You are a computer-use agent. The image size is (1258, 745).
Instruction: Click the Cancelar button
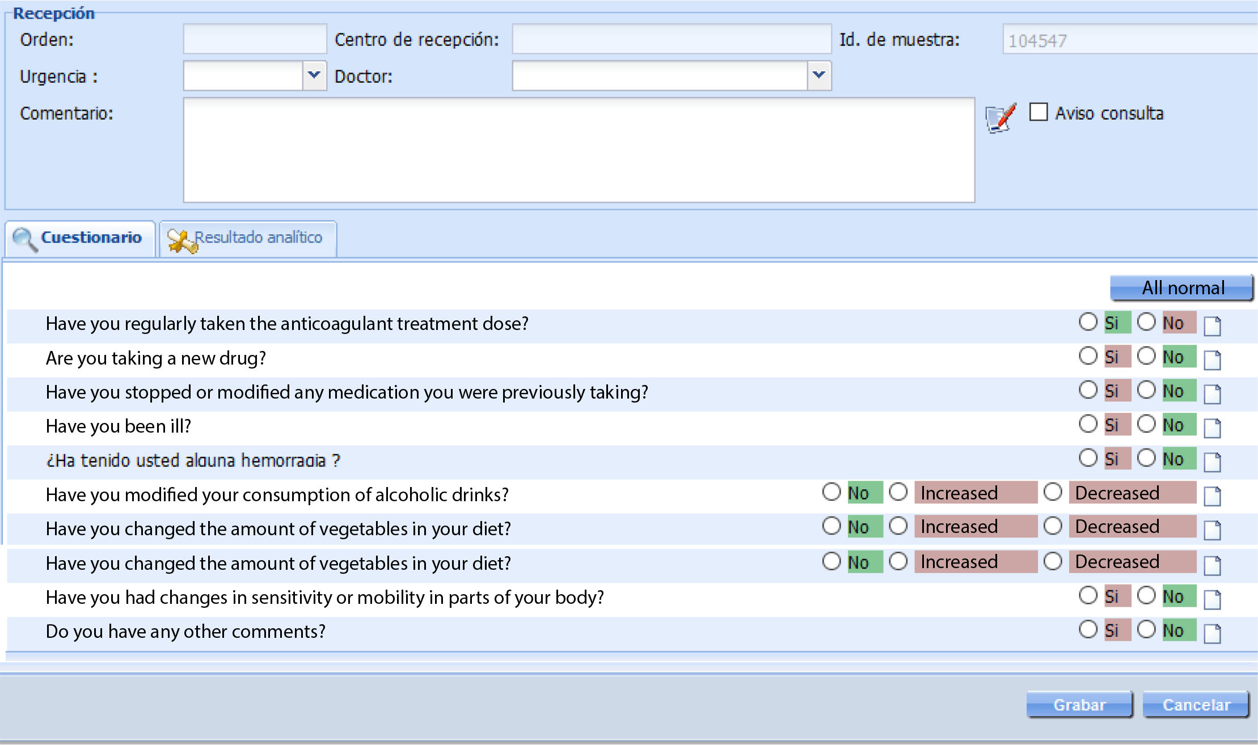coord(1196,704)
